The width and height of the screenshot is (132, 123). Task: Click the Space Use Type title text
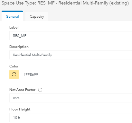tap(65, 3)
